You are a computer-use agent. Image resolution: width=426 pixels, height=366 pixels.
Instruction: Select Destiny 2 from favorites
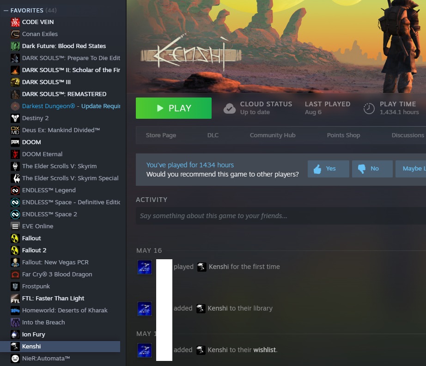pyautogui.click(x=60, y=118)
